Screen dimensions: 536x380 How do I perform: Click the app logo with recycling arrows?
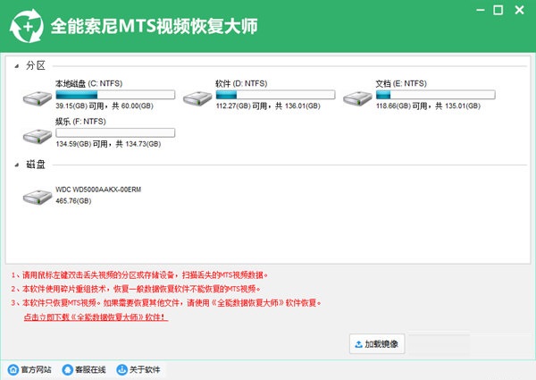[26, 26]
